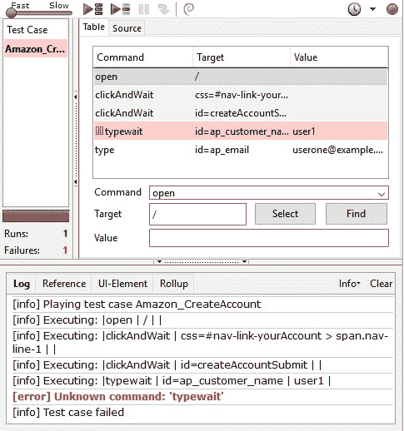Clear the log output
Image resolution: width=404 pixels, height=431 pixels.
381,284
